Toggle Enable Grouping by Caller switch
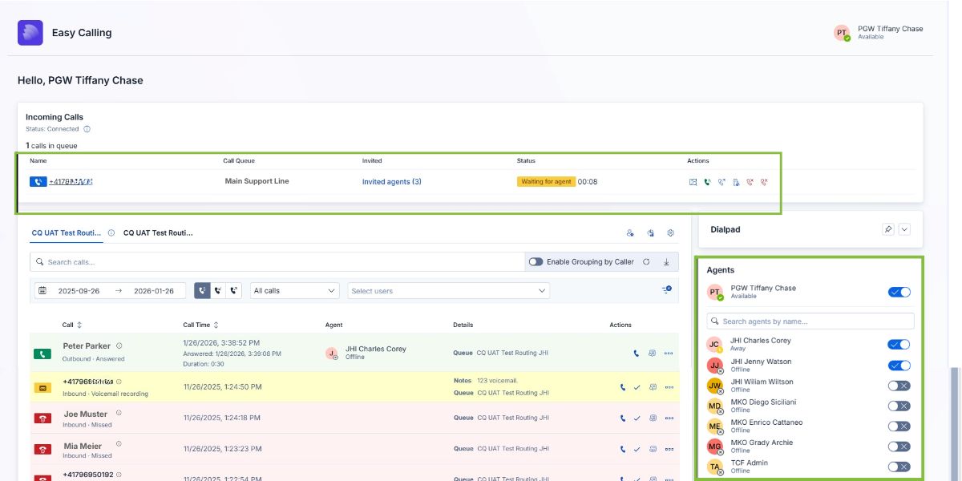Screen dimensions: 962x481 click(x=536, y=262)
